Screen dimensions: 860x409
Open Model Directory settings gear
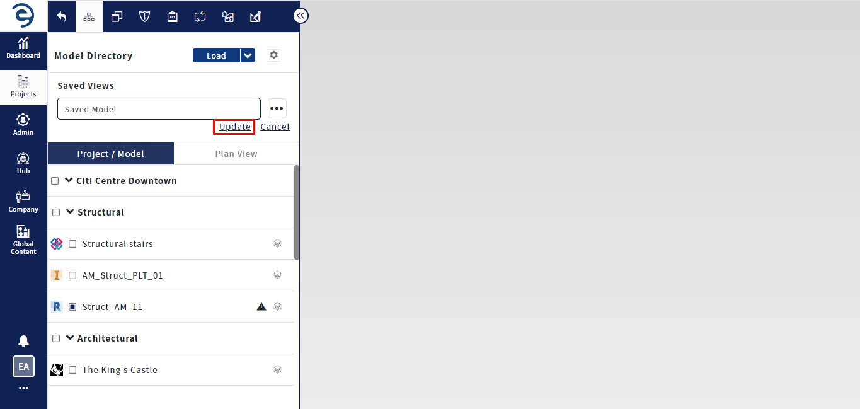click(x=273, y=55)
